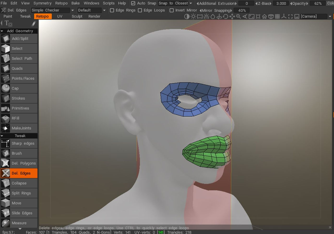Click the Del. Polygons button
The height and width of the screenshot is (234, 334).
(x=19, y=163)
